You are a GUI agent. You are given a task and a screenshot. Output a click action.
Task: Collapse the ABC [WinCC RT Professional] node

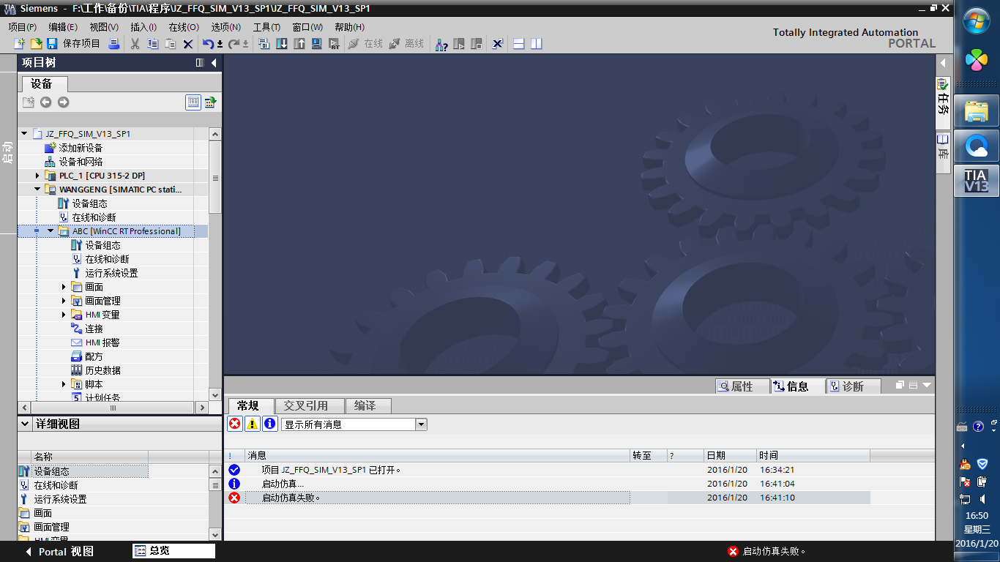tap(51, 231)
